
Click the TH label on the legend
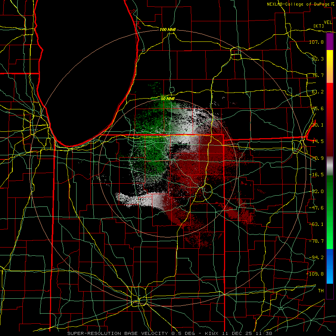point(321,291)
